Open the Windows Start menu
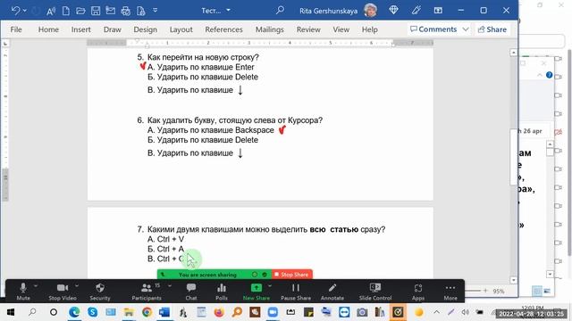Viewport: 572px width, 321px height. click(x=11, y=312)
